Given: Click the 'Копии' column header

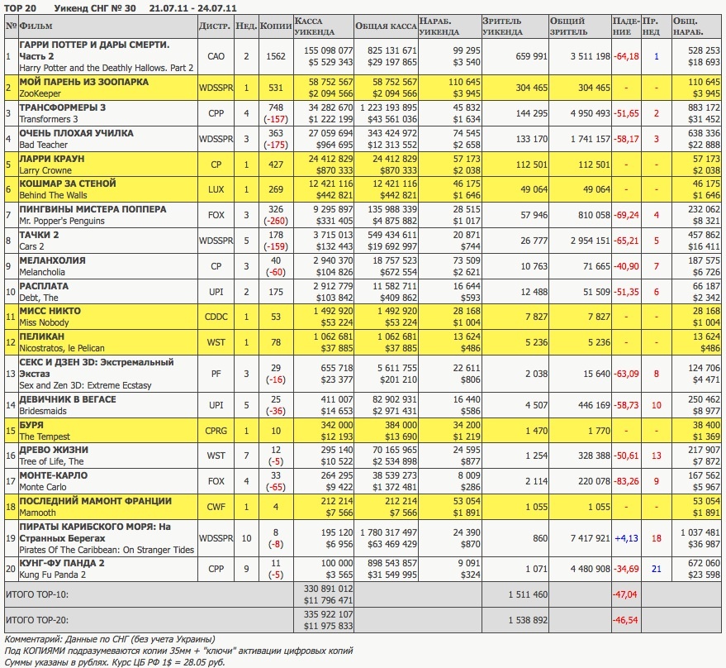Looking at the screenshot, I should click(276, 26).
